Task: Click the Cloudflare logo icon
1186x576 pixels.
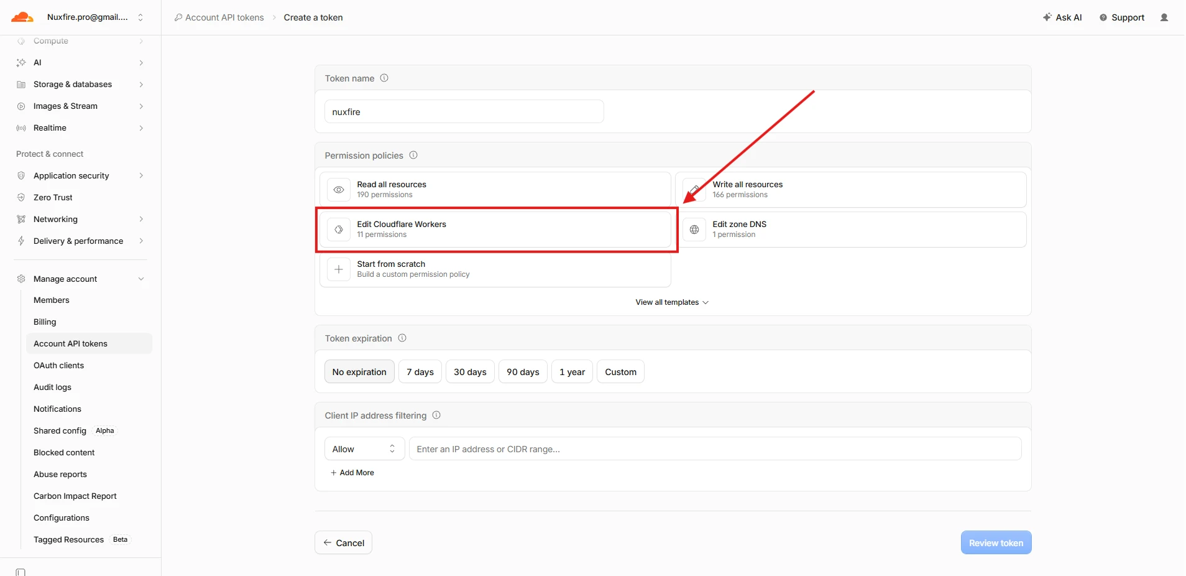Action: (22, 17)
